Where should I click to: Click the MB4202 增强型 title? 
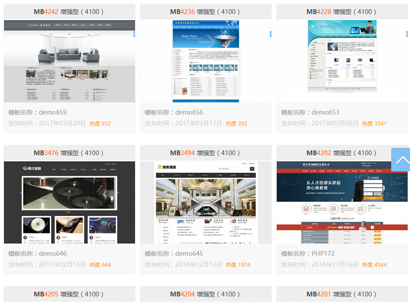(x=342, y=153)
